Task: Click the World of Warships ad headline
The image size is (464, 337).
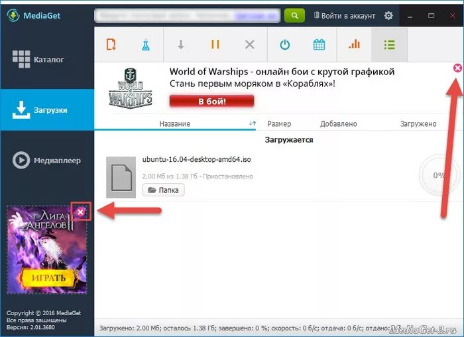Action: point(282,72)
